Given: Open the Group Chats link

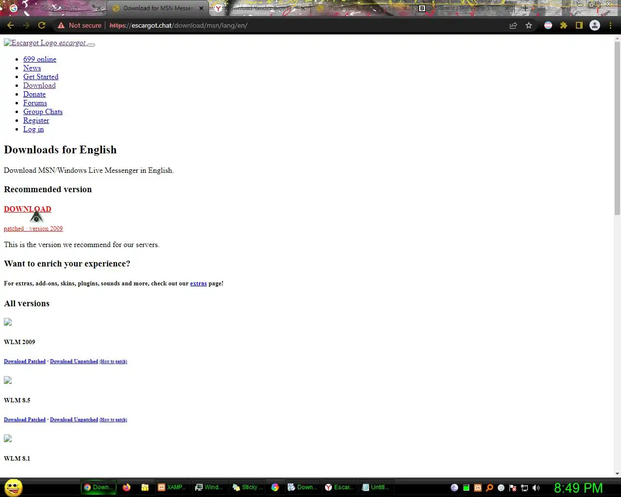Looking at the screenshot, I should (43, 112).
